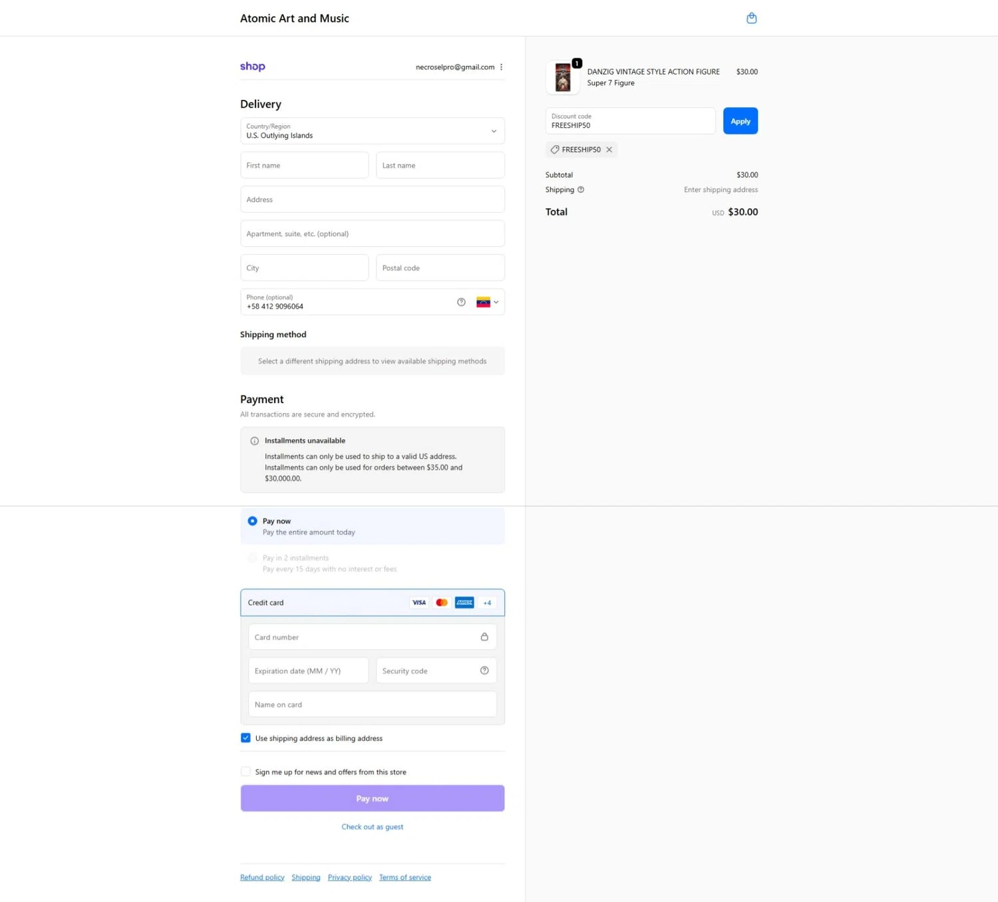The height and width of the screenshot is (902, 998).
Task: Click the First name field
Action: (304, 165)
